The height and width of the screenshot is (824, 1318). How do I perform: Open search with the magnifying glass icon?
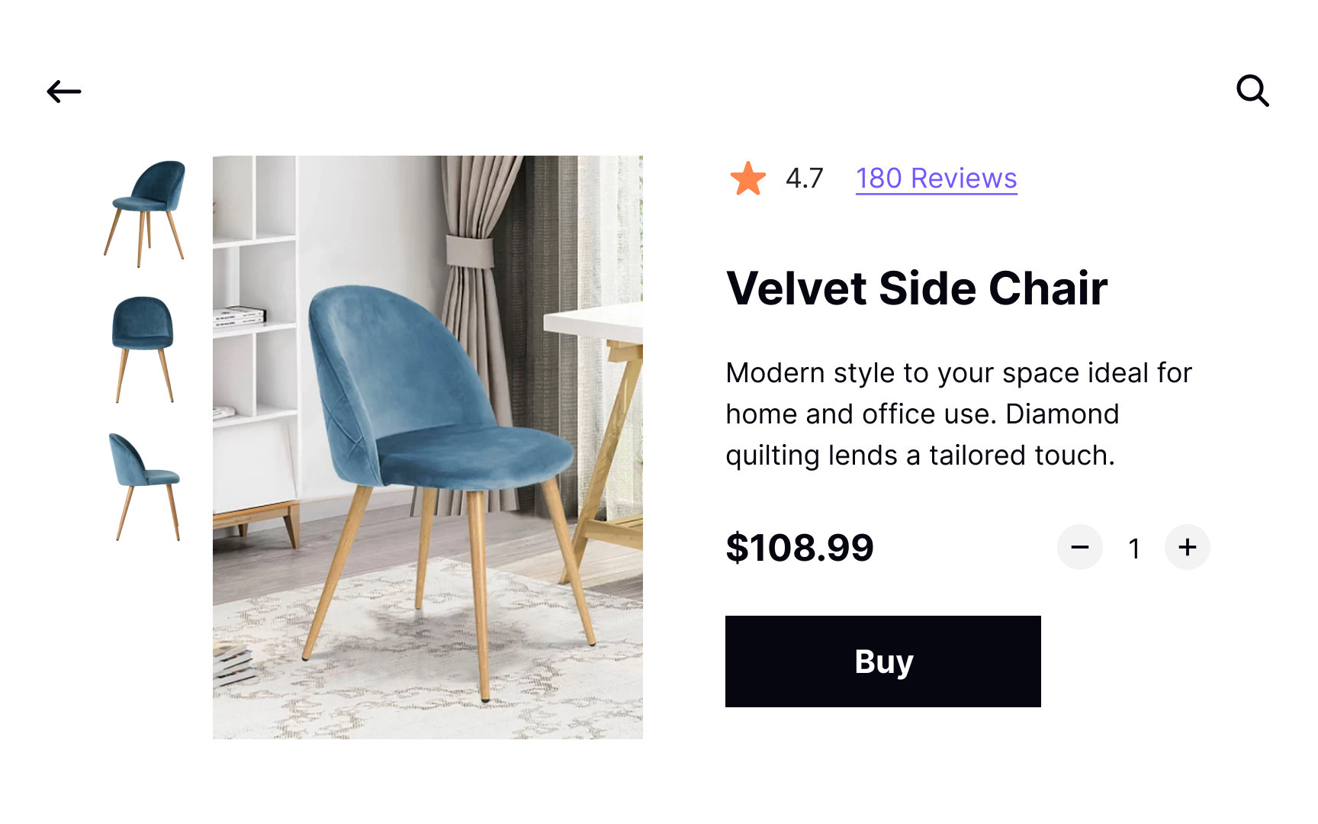coord(1252,91)
